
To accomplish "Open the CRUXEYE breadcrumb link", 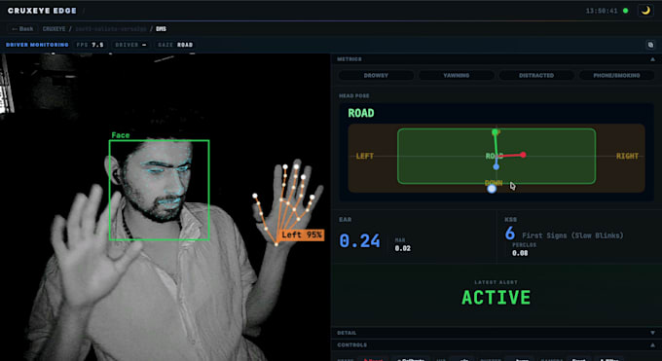I will 55,29.
